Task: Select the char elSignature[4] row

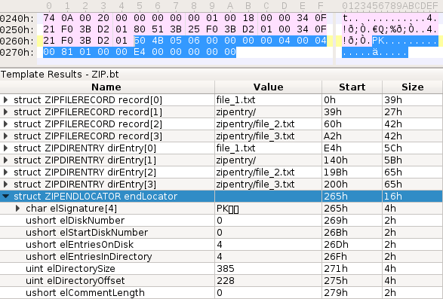Action: click(x=221, y=209)
